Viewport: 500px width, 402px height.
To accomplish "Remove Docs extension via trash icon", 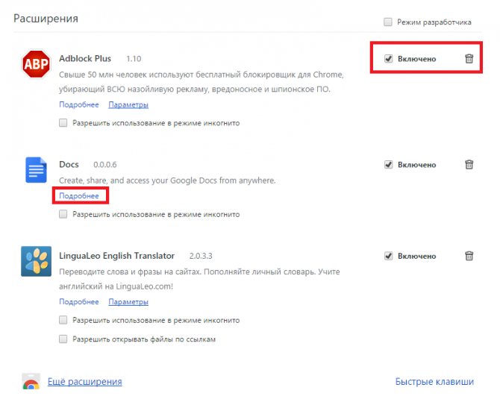I will (x=469, y=165).
